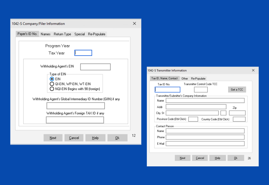Image resolution: width=269 pixels, height=185 pixels.
Task: Click the Get a TCC button
Action: 237,90
